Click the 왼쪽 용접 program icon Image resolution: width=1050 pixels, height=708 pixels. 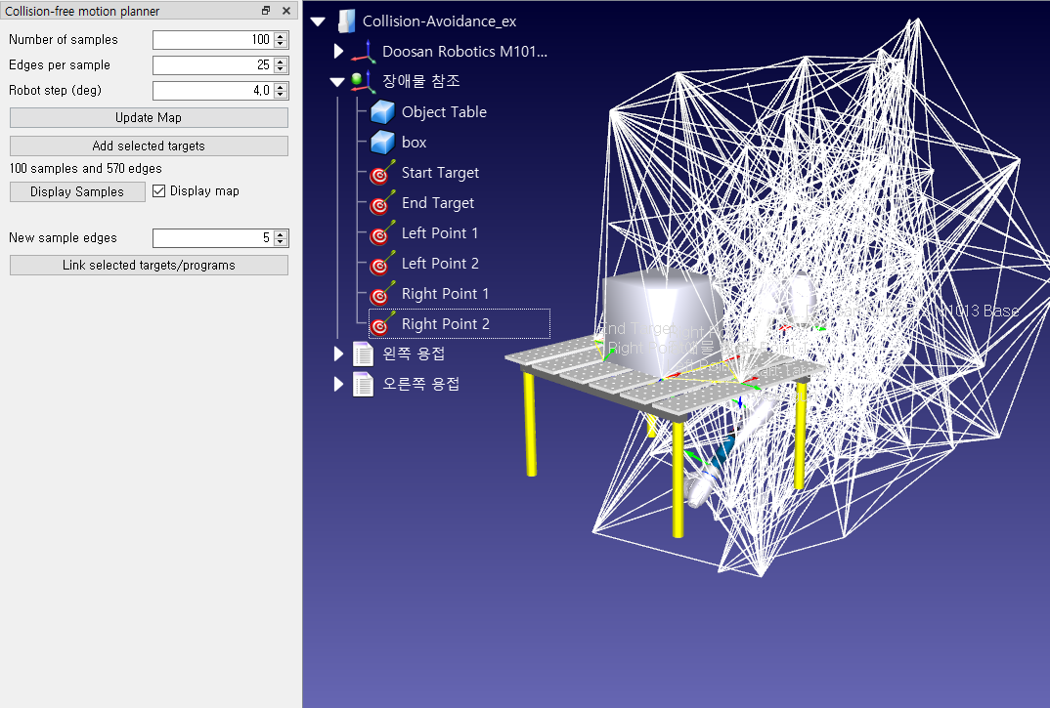(x=363, y=354)
